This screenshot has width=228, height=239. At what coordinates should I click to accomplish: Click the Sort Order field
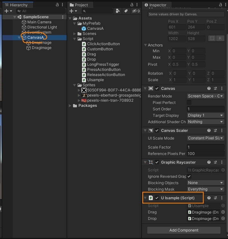205,109
